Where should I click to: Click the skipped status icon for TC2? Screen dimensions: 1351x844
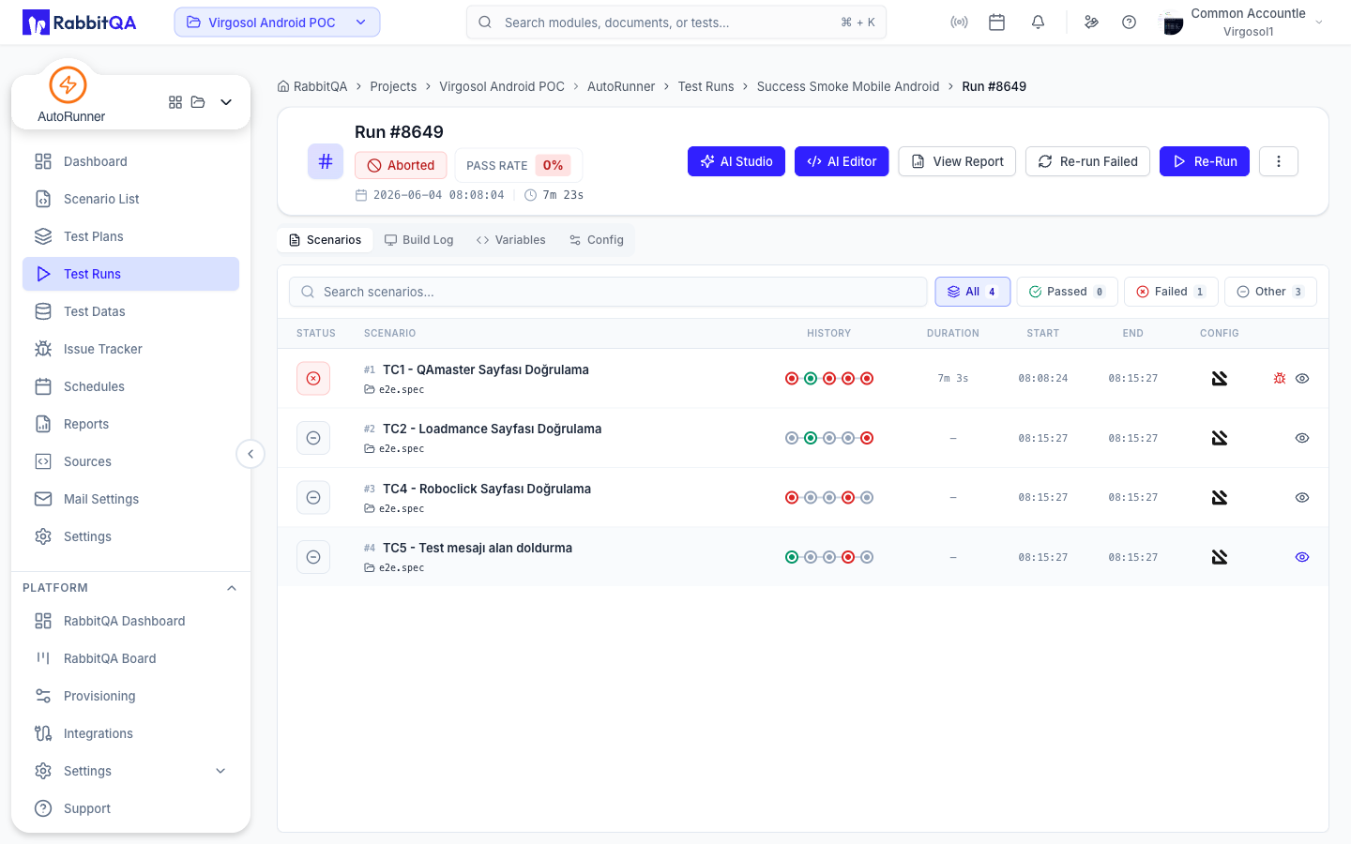[313, 438]
